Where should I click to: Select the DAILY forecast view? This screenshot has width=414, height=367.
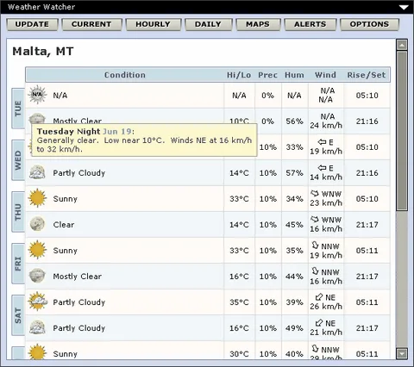tap(208, 24)
